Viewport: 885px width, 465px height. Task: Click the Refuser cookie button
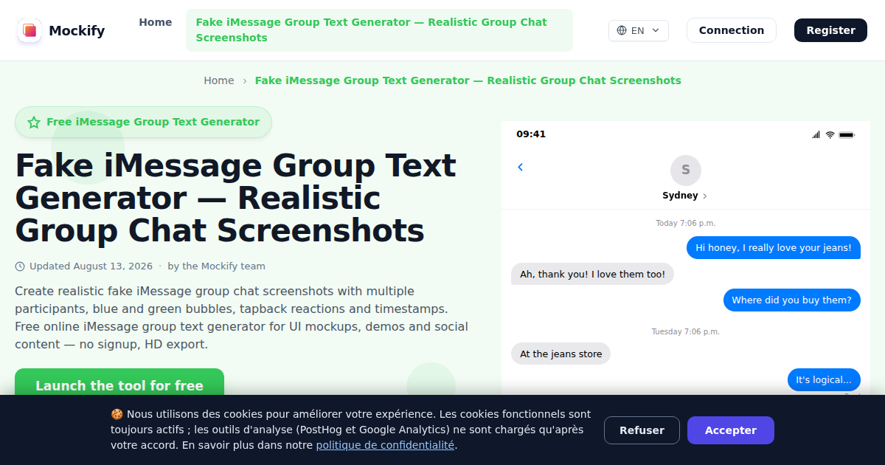pos(642,430)
